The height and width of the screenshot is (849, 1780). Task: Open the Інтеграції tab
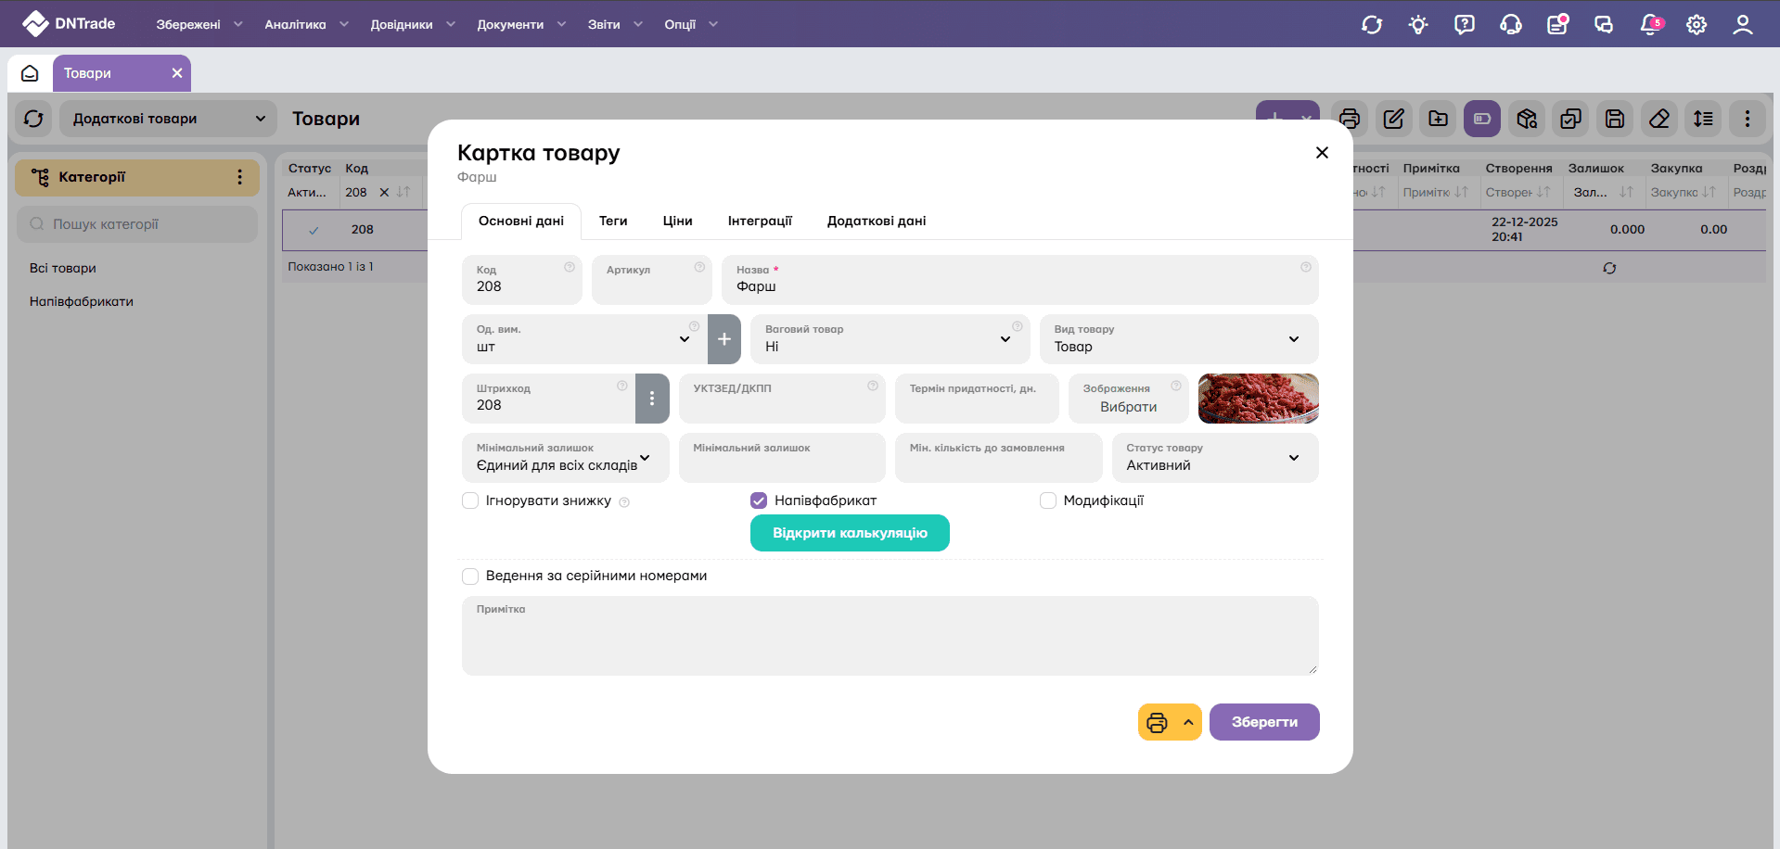pyautogui.click(x=760, y=221)
